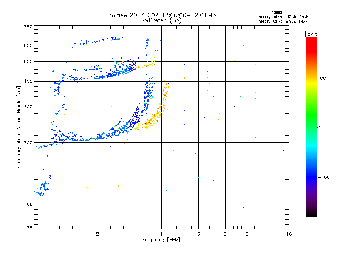Click the "[deg]" colorbar label
The width and height of the screenshot is (340, 255).
(x=312, y=34)
